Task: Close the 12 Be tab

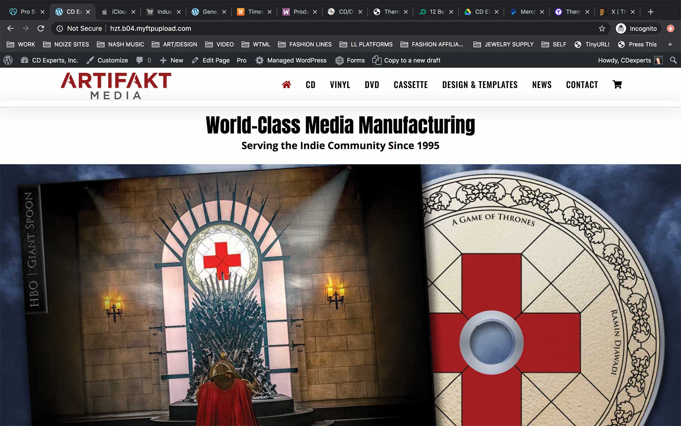Action: (451, 12)
